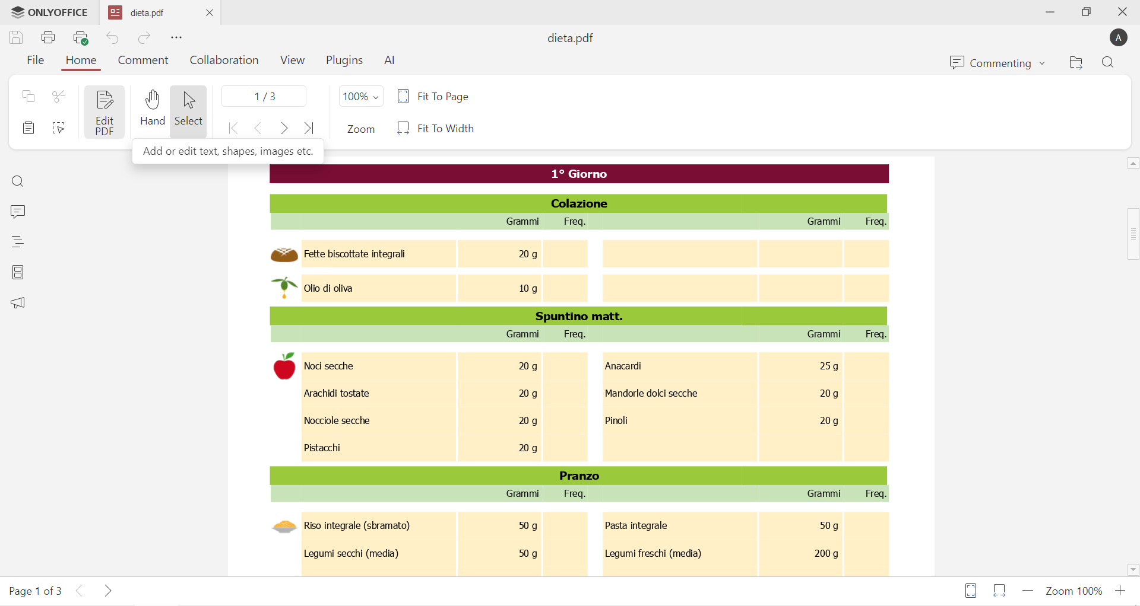Open Page Thumbnails sidebar panel
1140x606 pixels.
pos(18,273)
